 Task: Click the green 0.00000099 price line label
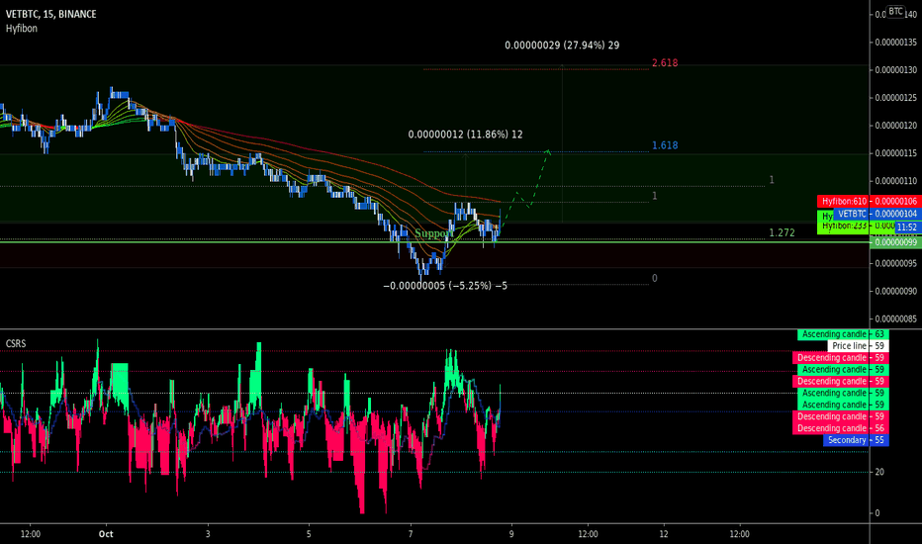click(895, 242)
